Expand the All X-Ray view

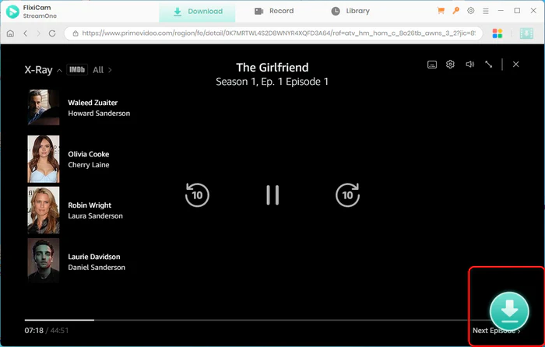tap(102, 70)
